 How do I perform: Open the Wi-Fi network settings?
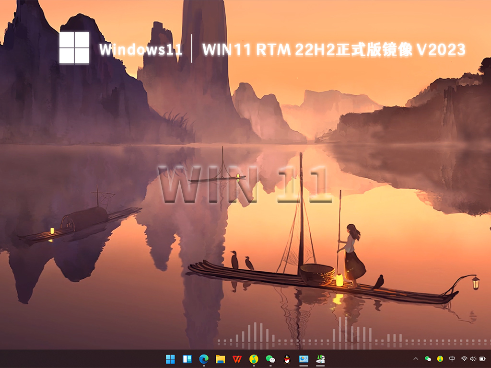[x=464, y=359]
